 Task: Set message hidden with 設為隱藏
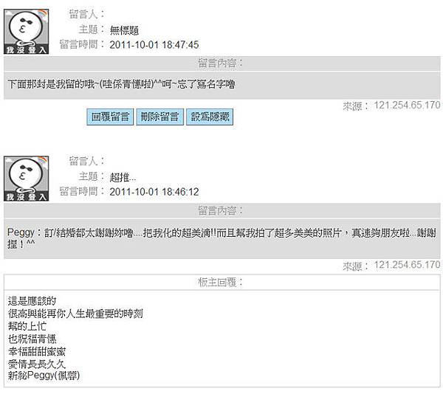click(210, 117)
